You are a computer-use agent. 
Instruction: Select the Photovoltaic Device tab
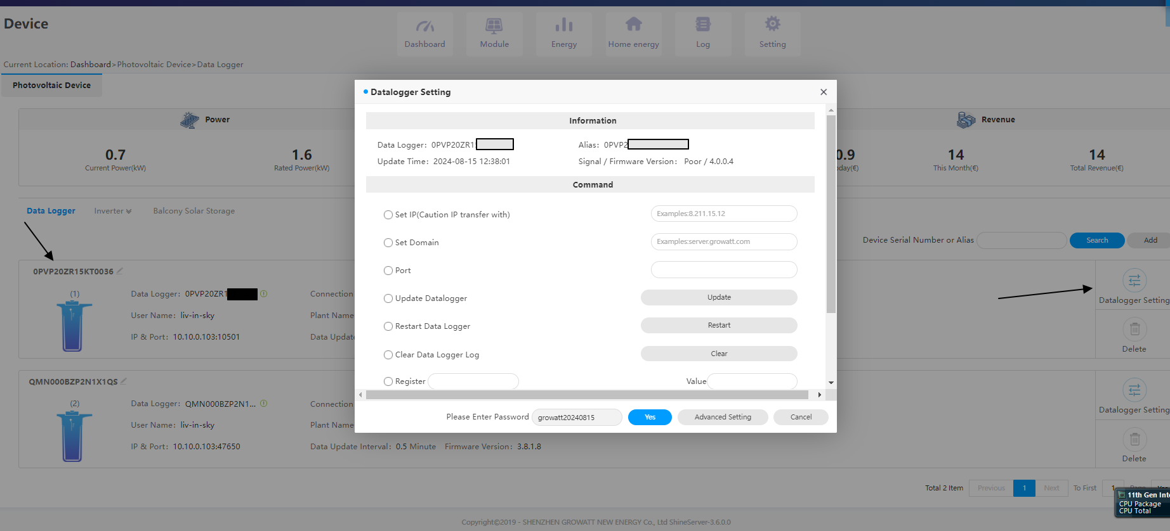[x=51, y=86]
